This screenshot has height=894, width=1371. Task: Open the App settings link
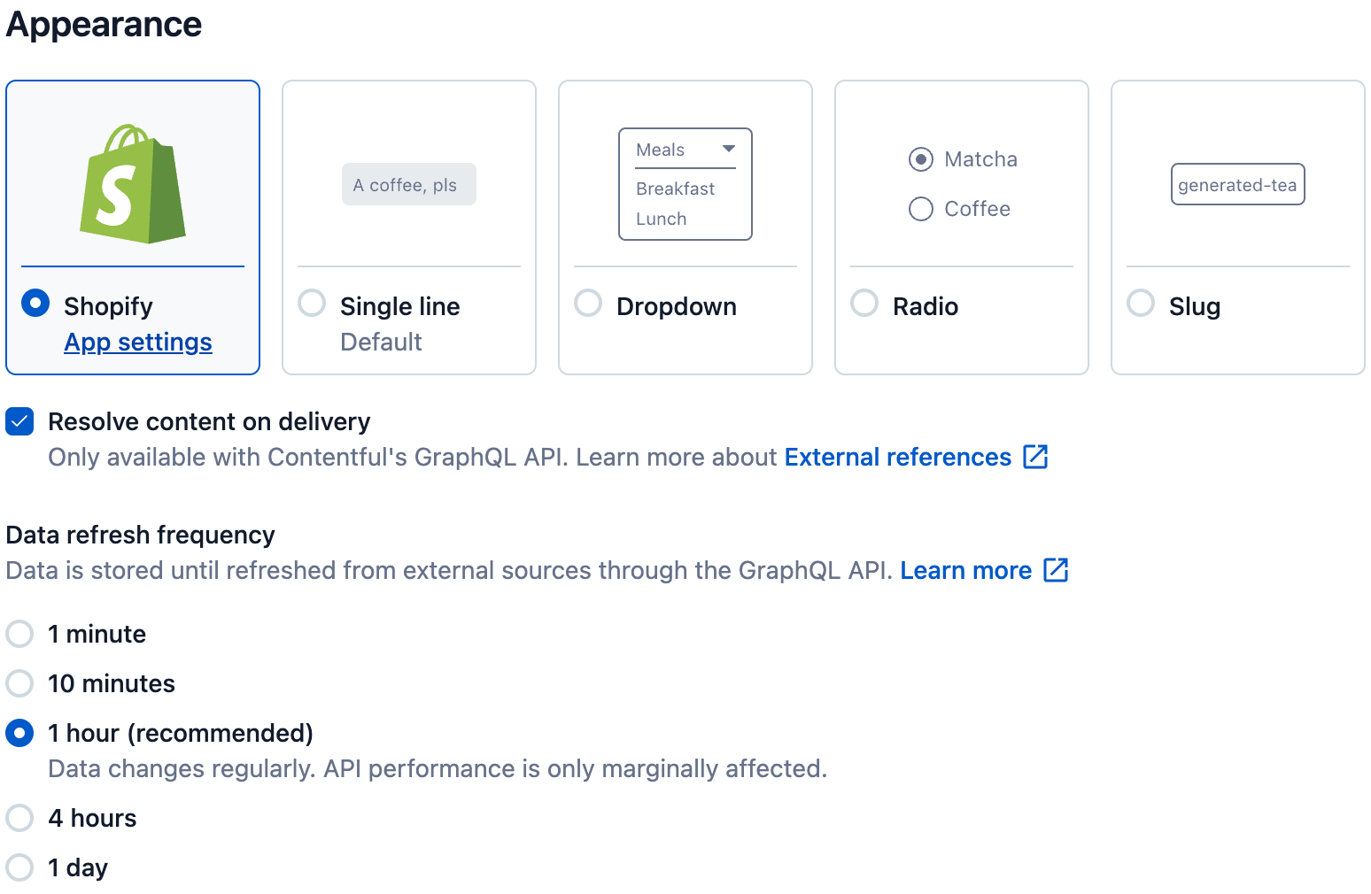(138, 343)
